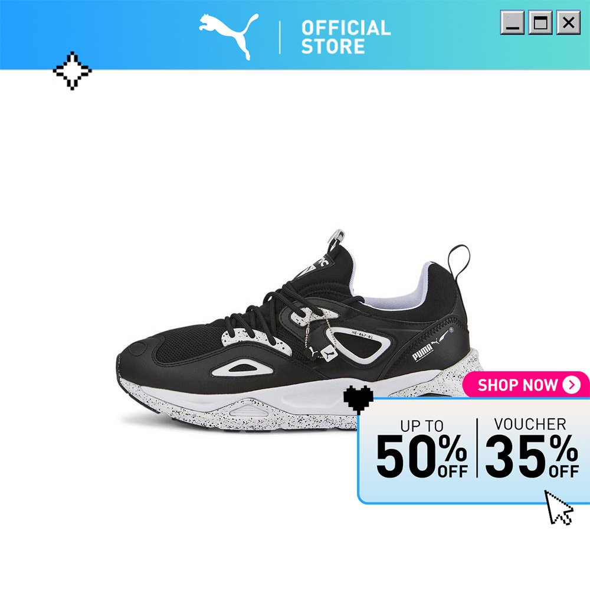Click the white Puma leaping cat logo
590x590 pixels.
(x=229, y=37)
